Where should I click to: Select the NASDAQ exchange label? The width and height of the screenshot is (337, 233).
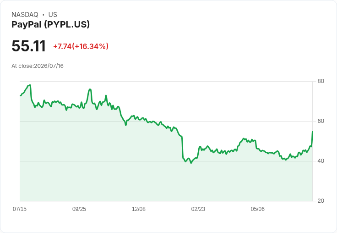(25, 15)
